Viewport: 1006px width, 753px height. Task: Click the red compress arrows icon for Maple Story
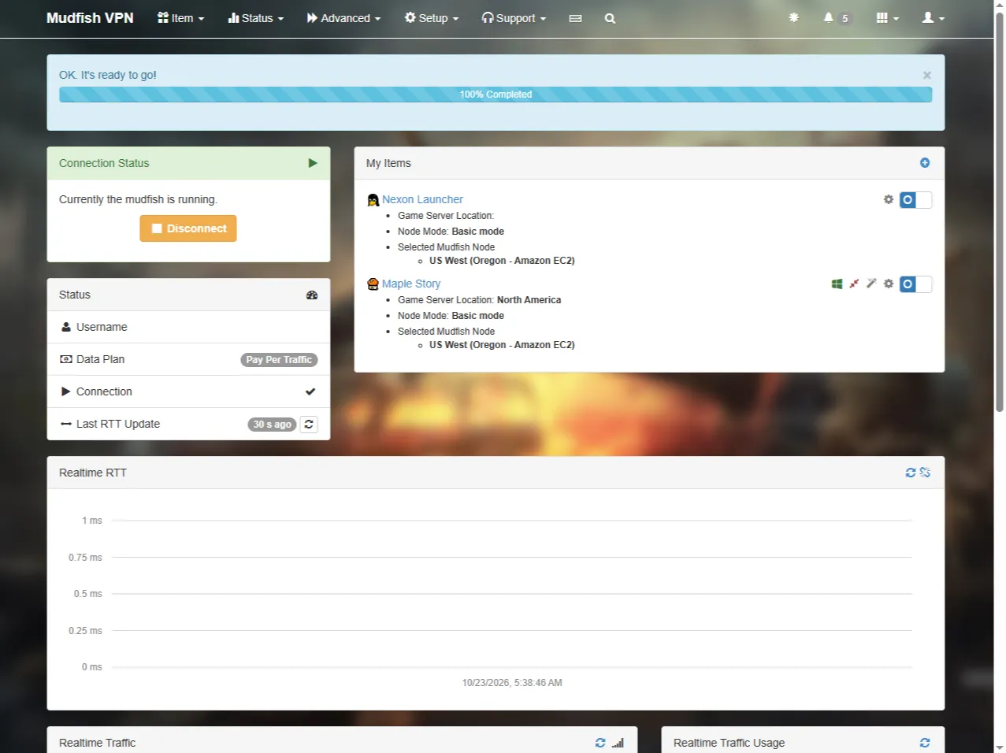[x=854, y=284]
